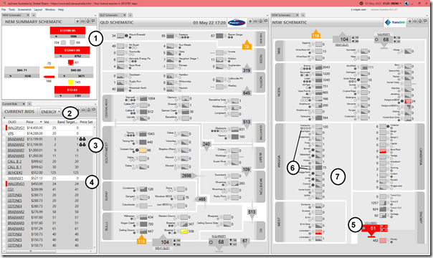Open the Layout menu
The width and height of the screenshot is (433, 258).
(38, 9)
